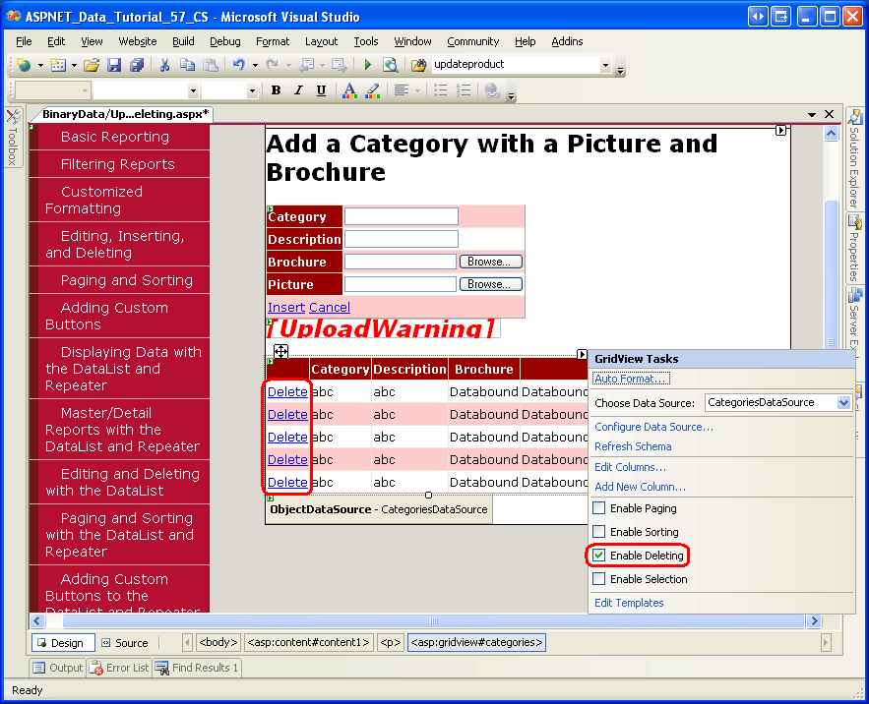Click the Cut scissors icon
The width and height of the screenshot is (869, 704).
[164, 65]
